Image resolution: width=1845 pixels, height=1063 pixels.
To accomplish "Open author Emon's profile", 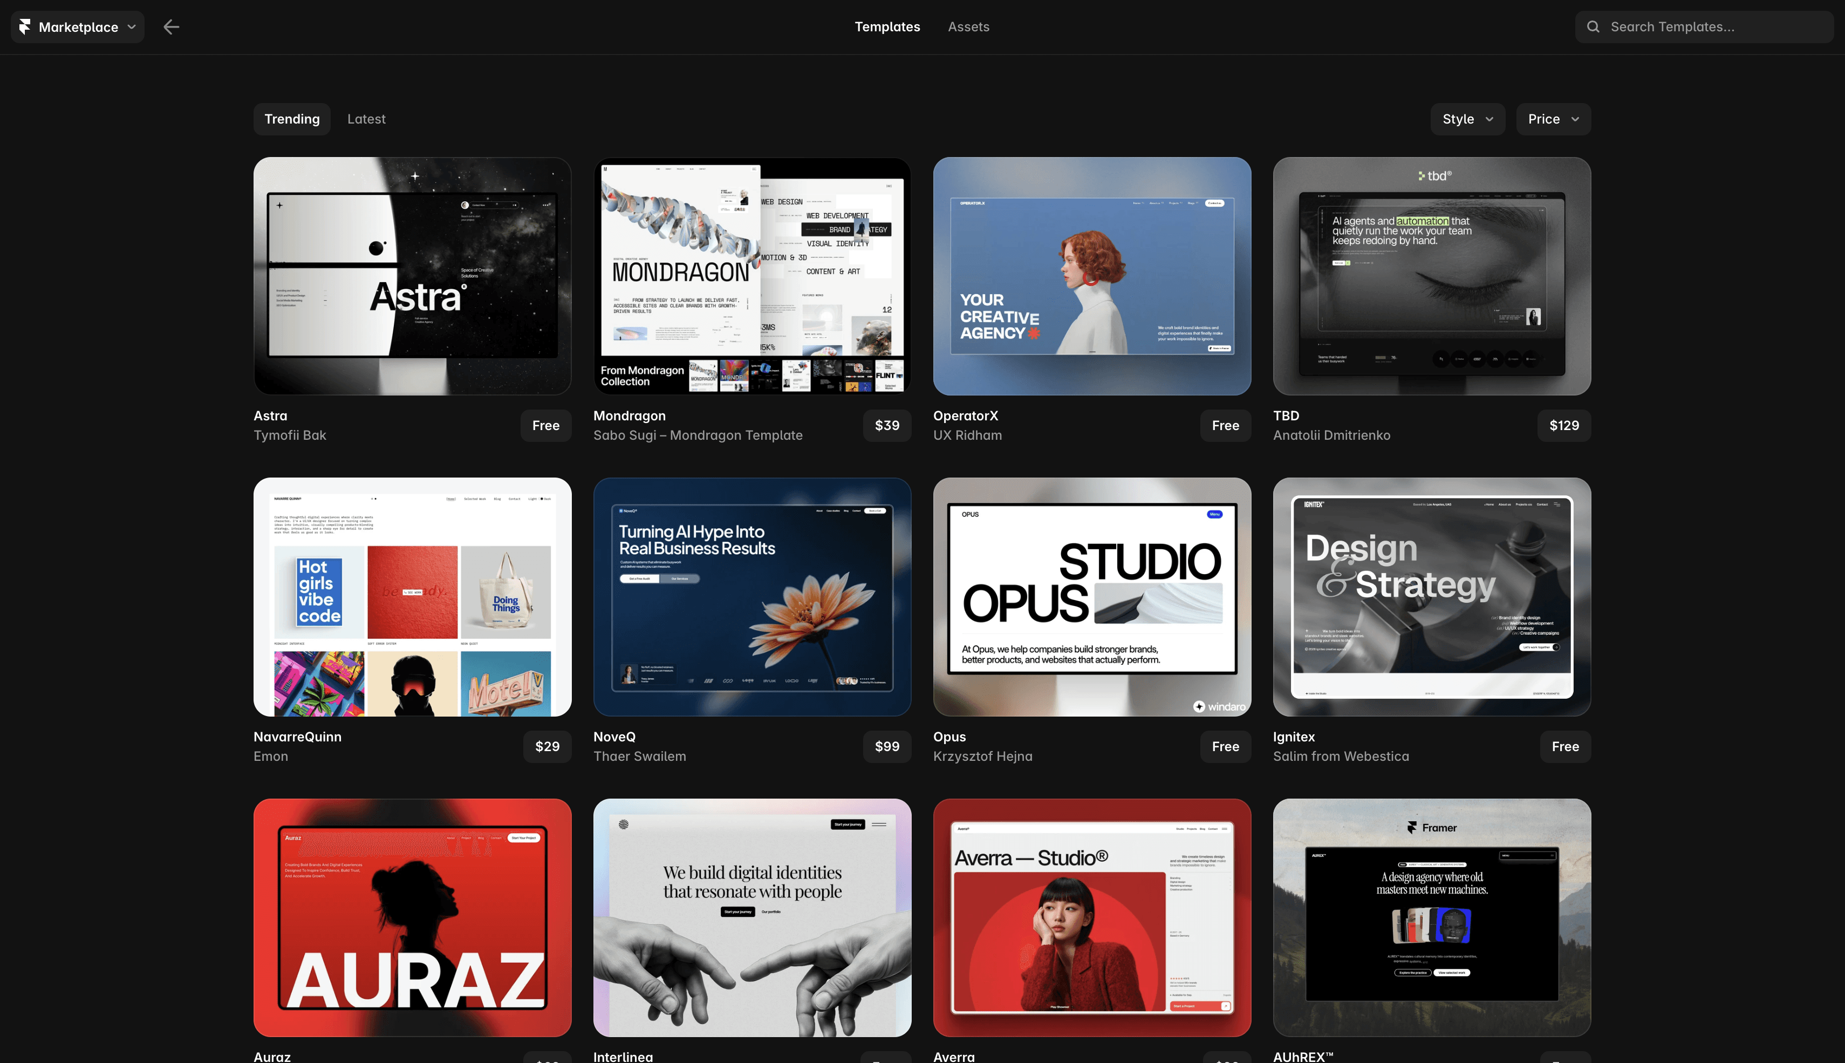I will tap(271, 757).
